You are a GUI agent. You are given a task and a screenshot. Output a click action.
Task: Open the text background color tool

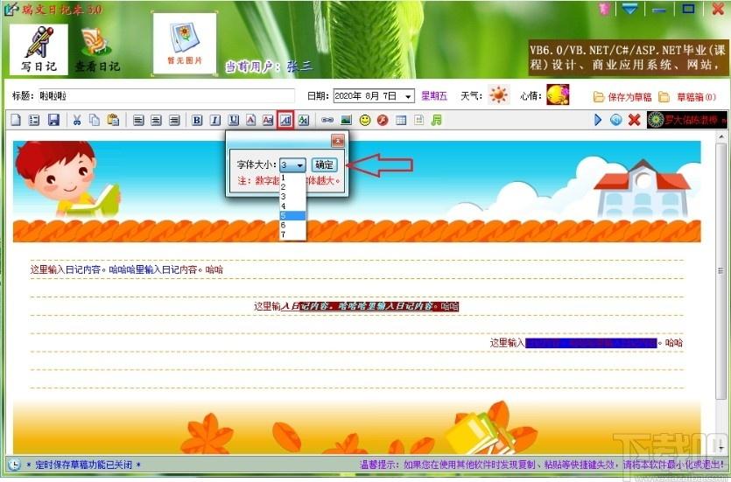point(268,120)
